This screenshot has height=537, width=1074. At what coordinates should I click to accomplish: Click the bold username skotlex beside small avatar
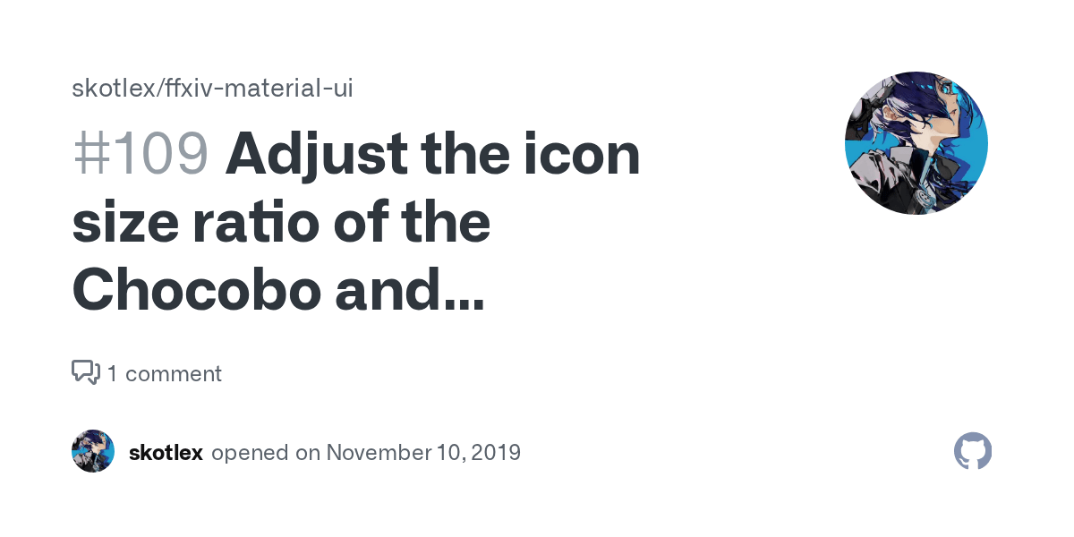[166, 452]
